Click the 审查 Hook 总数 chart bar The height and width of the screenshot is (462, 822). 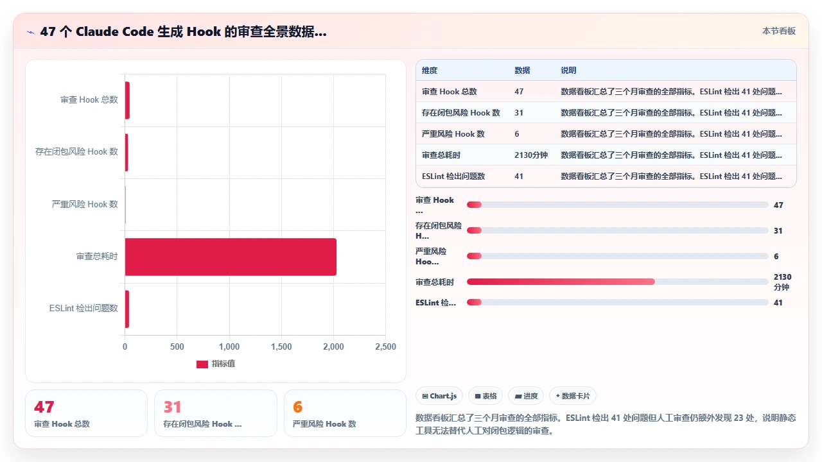point(127,100)
